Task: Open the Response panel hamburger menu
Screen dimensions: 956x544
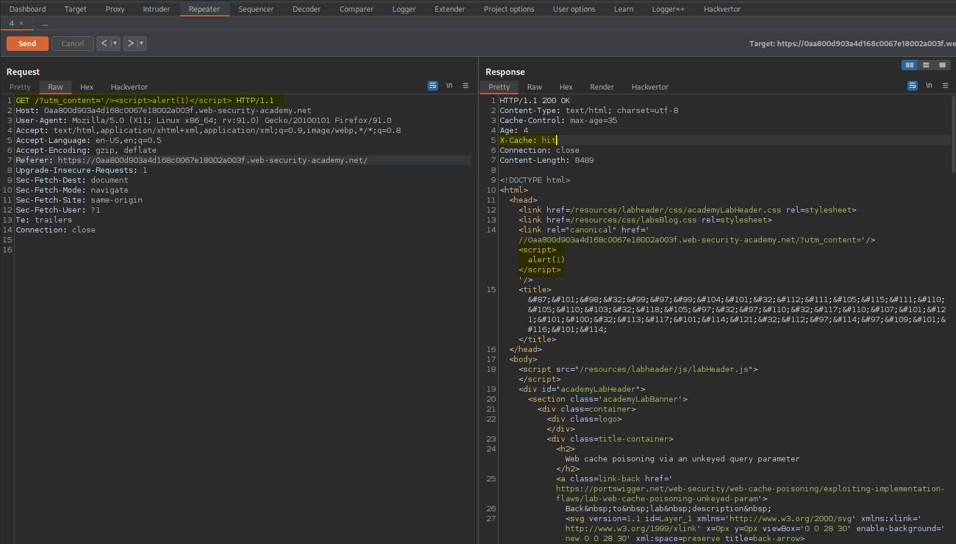Action: [x=945, y=85]
